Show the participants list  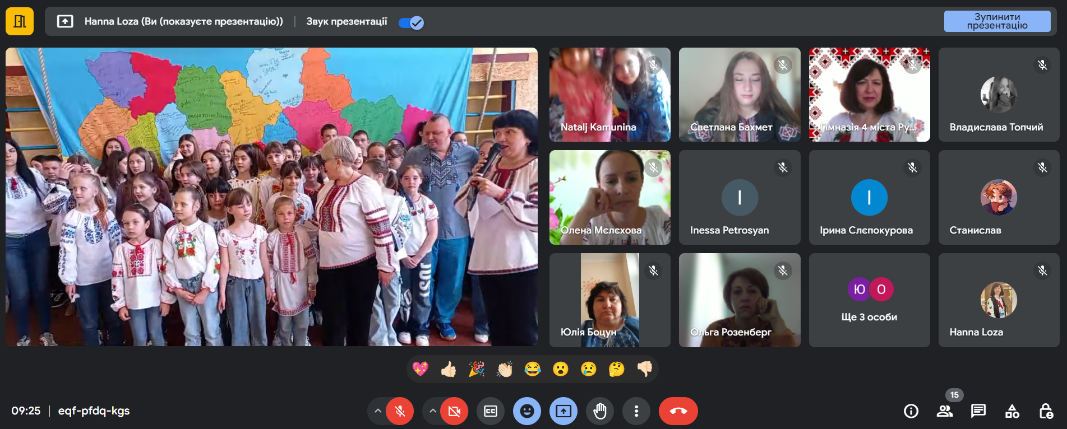(x=945, y=412)
